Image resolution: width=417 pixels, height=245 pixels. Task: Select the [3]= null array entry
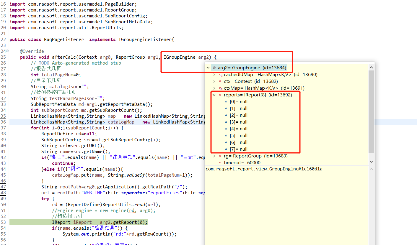pyautogui.click(x=238, y=122)
